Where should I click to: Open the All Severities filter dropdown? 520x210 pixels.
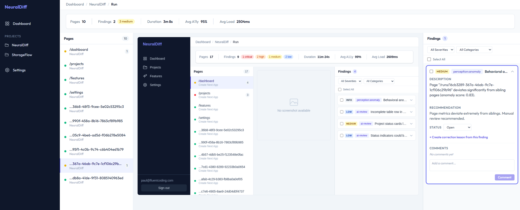441,50
